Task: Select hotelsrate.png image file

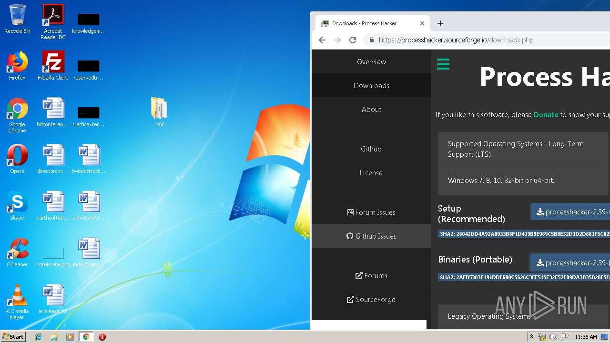Action: (53, 256)
